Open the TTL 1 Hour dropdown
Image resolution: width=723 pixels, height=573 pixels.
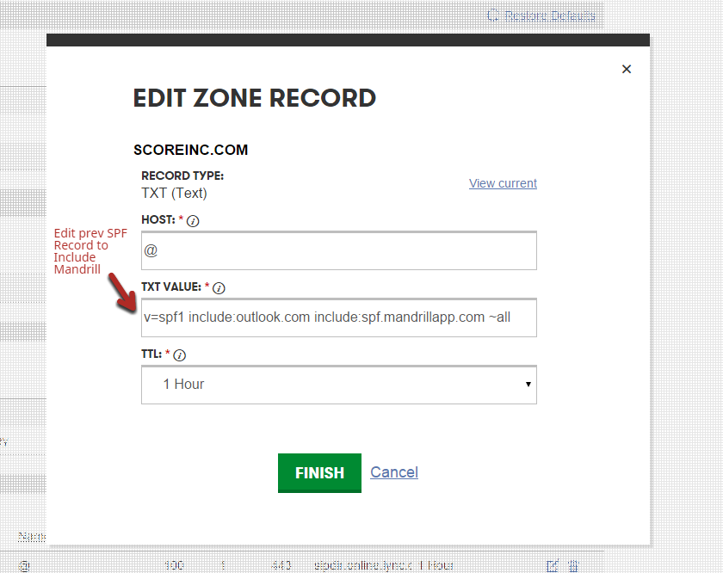tap(339, 385)
